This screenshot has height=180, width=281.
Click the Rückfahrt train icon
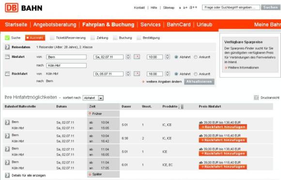tap(7, 73)
